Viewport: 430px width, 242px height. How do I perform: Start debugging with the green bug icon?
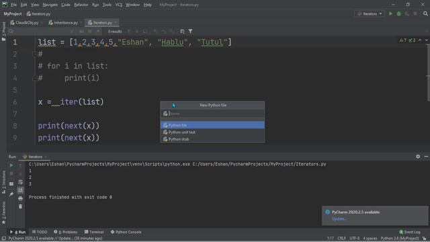click(398, 13)
